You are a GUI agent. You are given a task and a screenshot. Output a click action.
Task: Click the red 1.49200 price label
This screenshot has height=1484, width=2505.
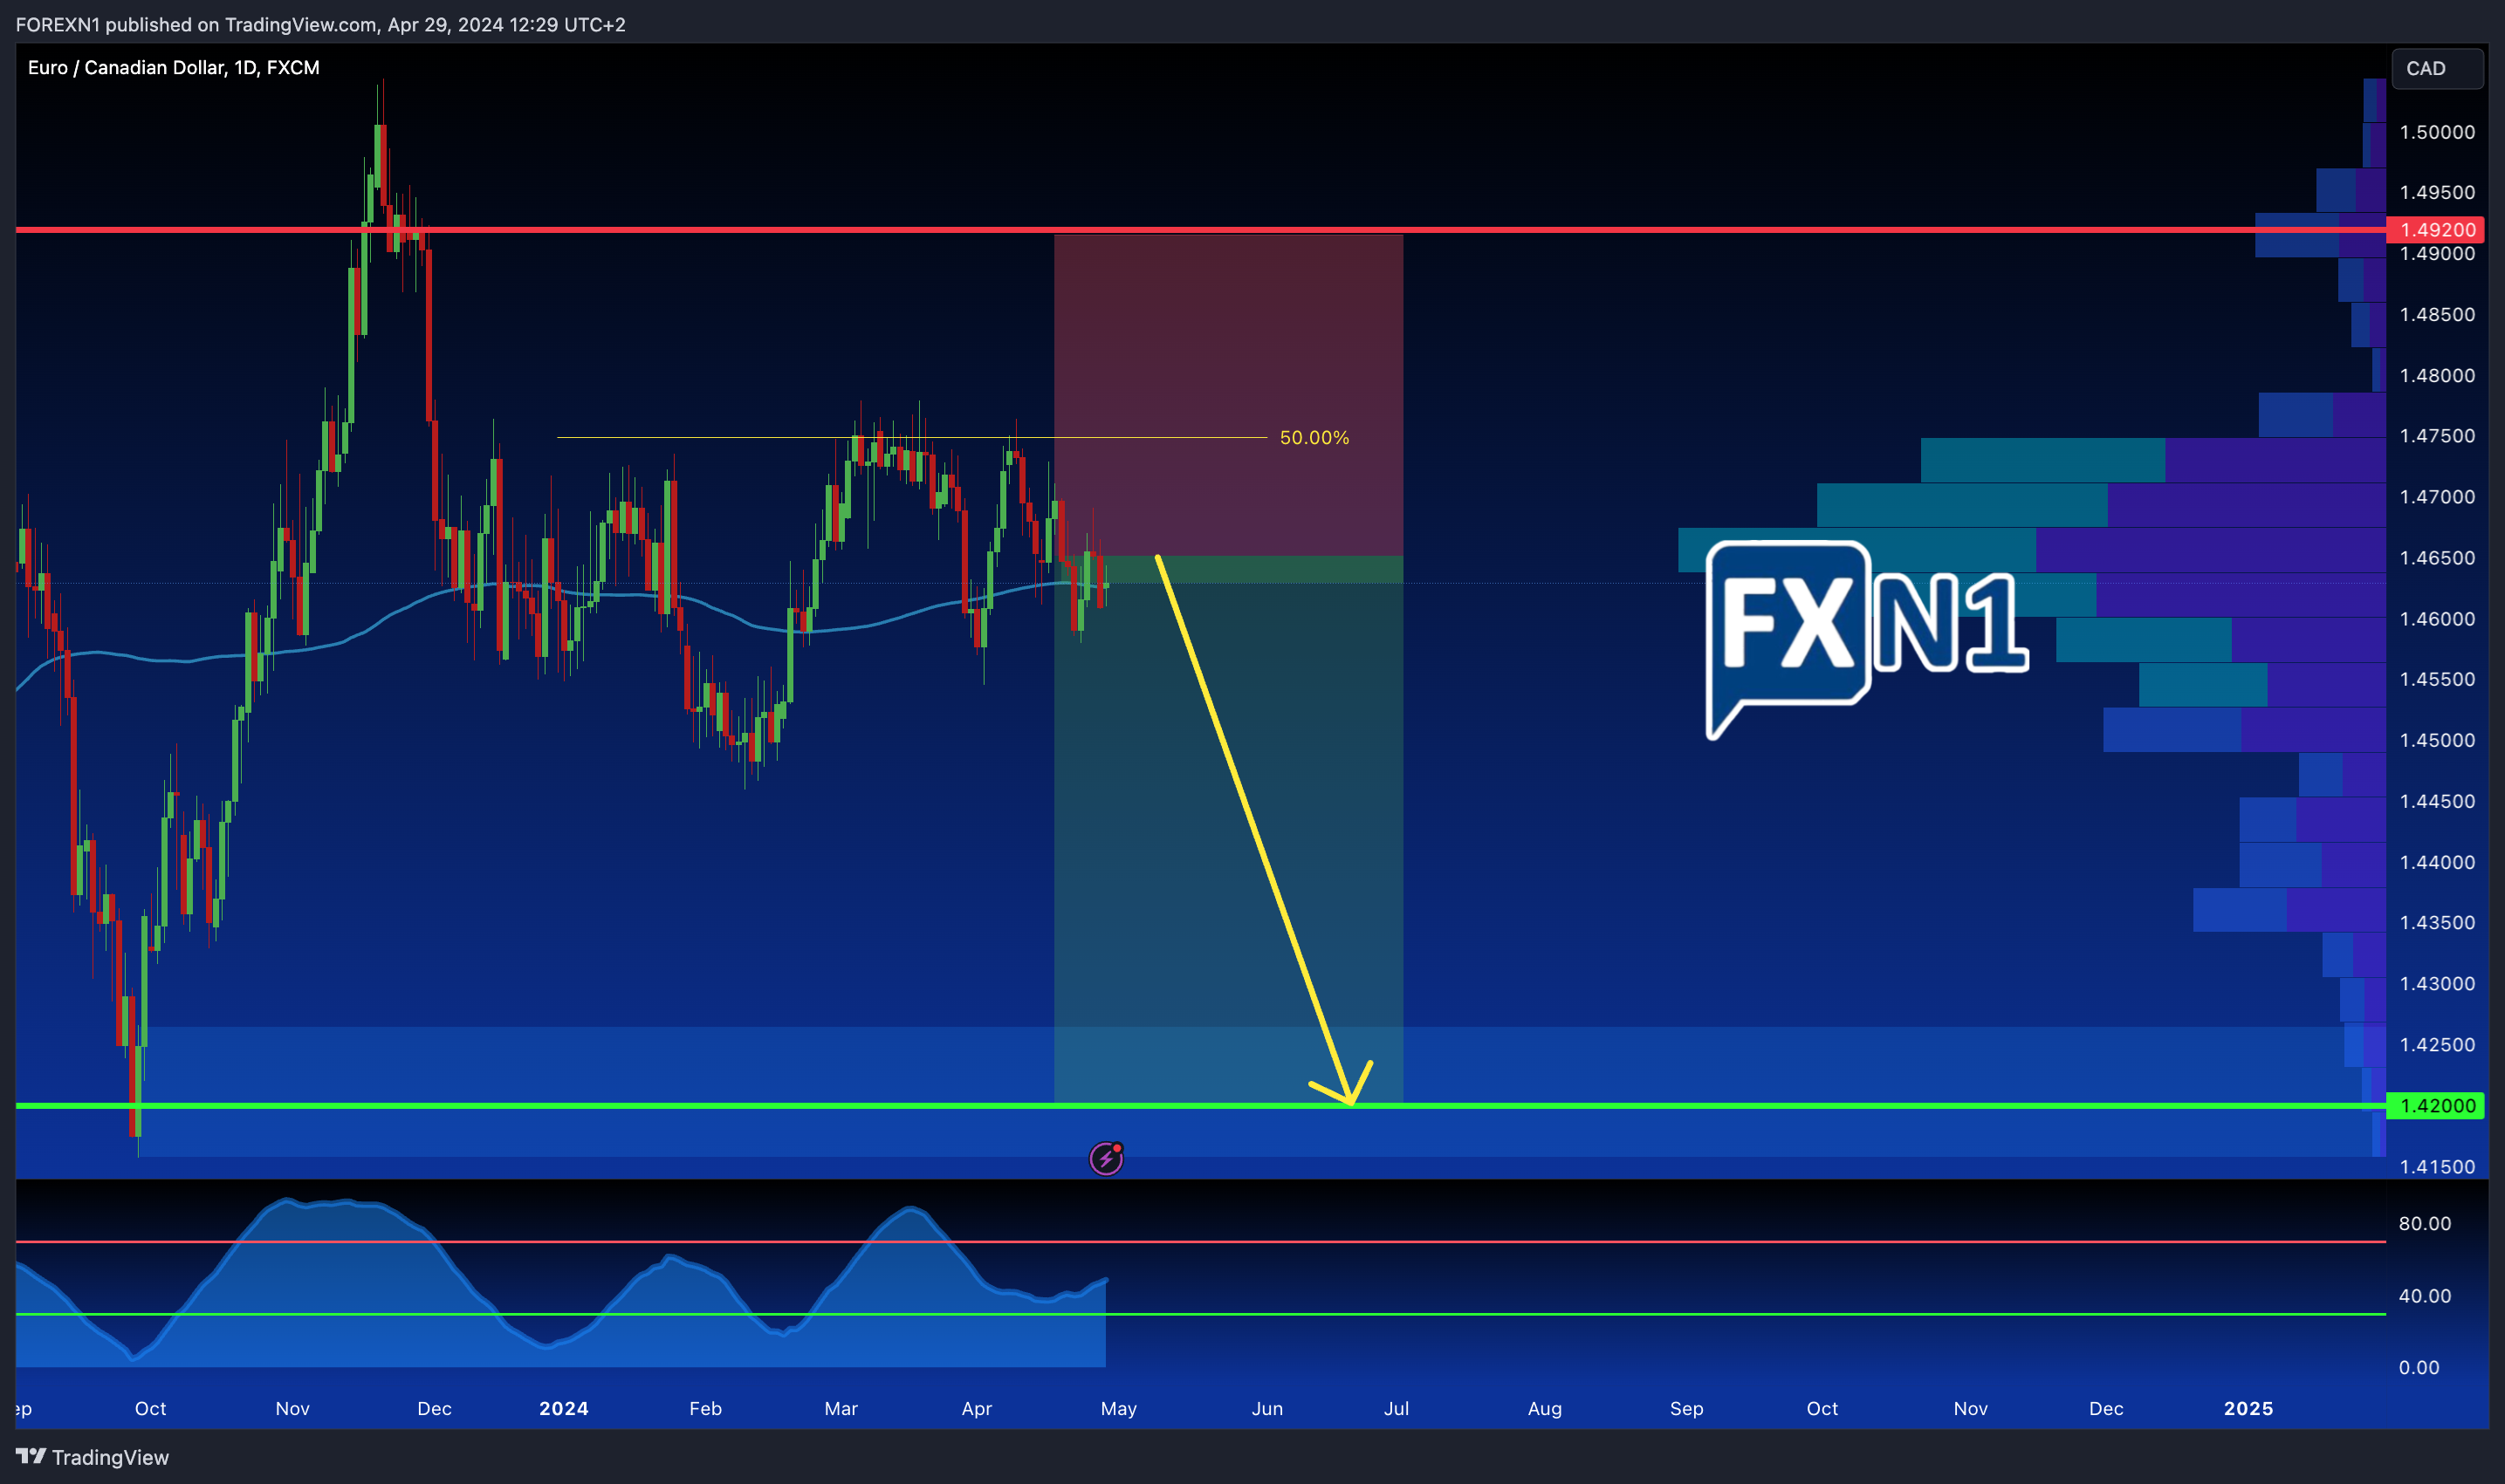2436,230
